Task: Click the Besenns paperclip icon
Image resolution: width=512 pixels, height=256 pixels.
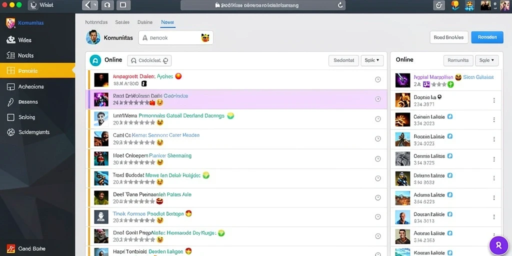Action: [11, 102]
